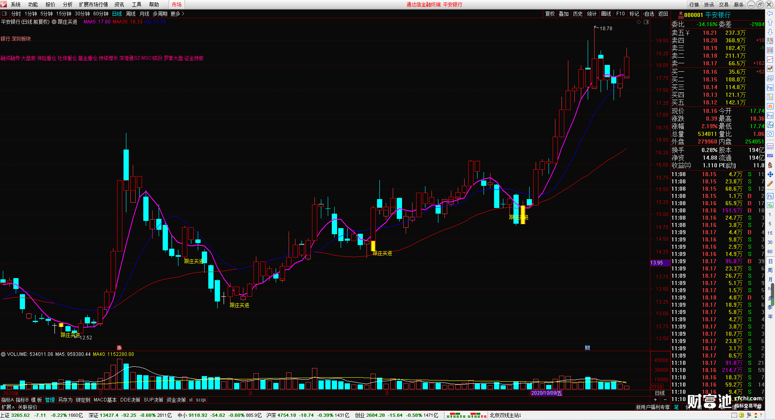775x420 pixels.
Task: Select the DDE决策 indicator tab
Action: point(130,400)
